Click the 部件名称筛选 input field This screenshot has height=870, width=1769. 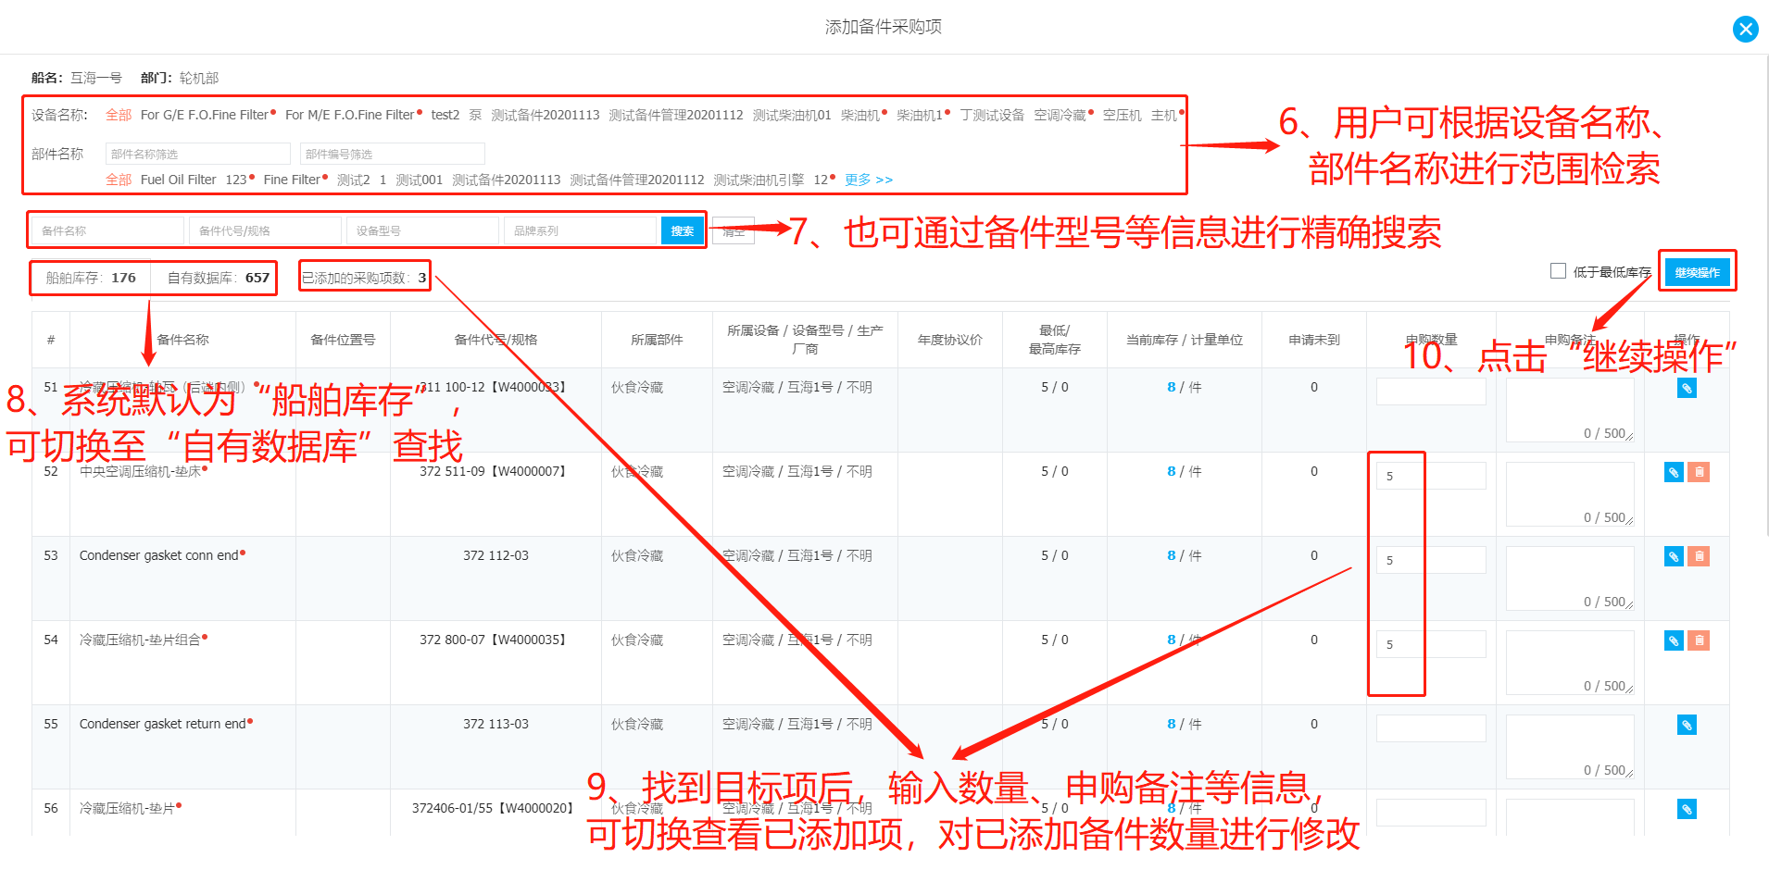[198, 154]
